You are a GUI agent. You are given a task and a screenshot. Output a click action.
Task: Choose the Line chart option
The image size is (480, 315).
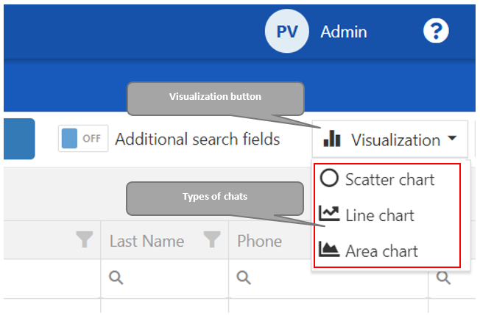(x=379, y=215)
